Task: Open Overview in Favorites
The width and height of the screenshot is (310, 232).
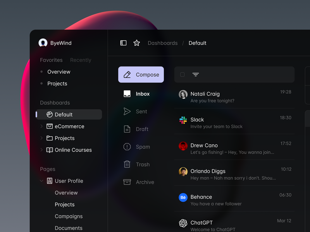Action: pos(59,72)
